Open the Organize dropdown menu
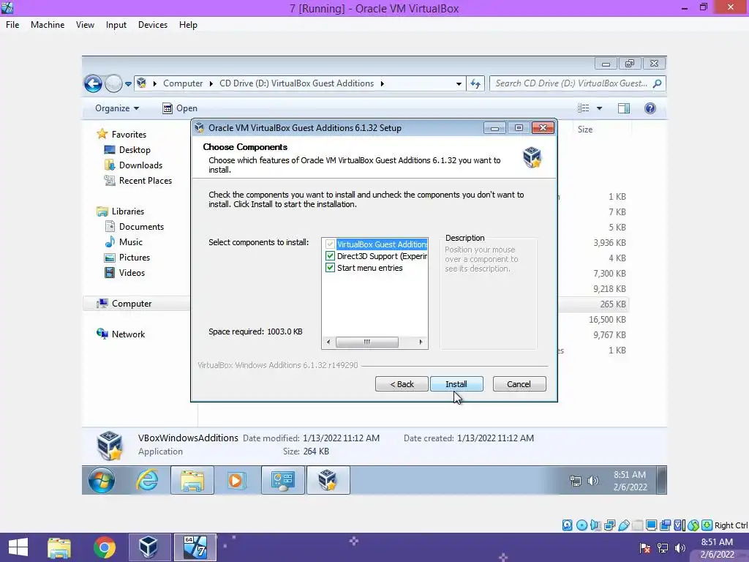The width and height of the screenshot is (749, 562). point(117,108)
